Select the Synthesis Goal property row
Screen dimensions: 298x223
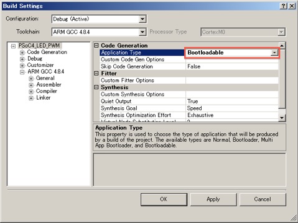[x=189, y=108]
